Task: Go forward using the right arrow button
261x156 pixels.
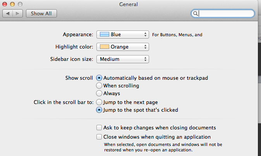Action: pyautogui.click(x=18, y=13)
